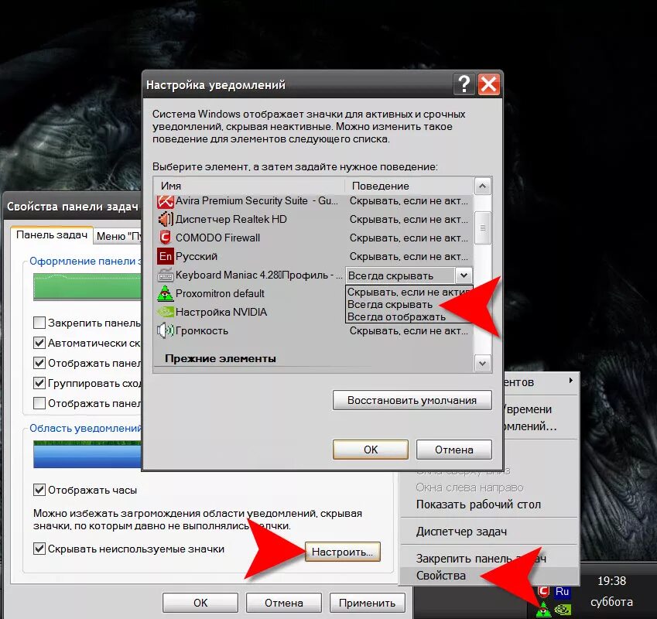The image size is (657, 619).
Task: Click behavior cell of Avira row
Action: point(409,201)
